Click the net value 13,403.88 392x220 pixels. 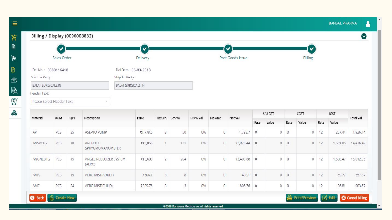click(243, 159)
